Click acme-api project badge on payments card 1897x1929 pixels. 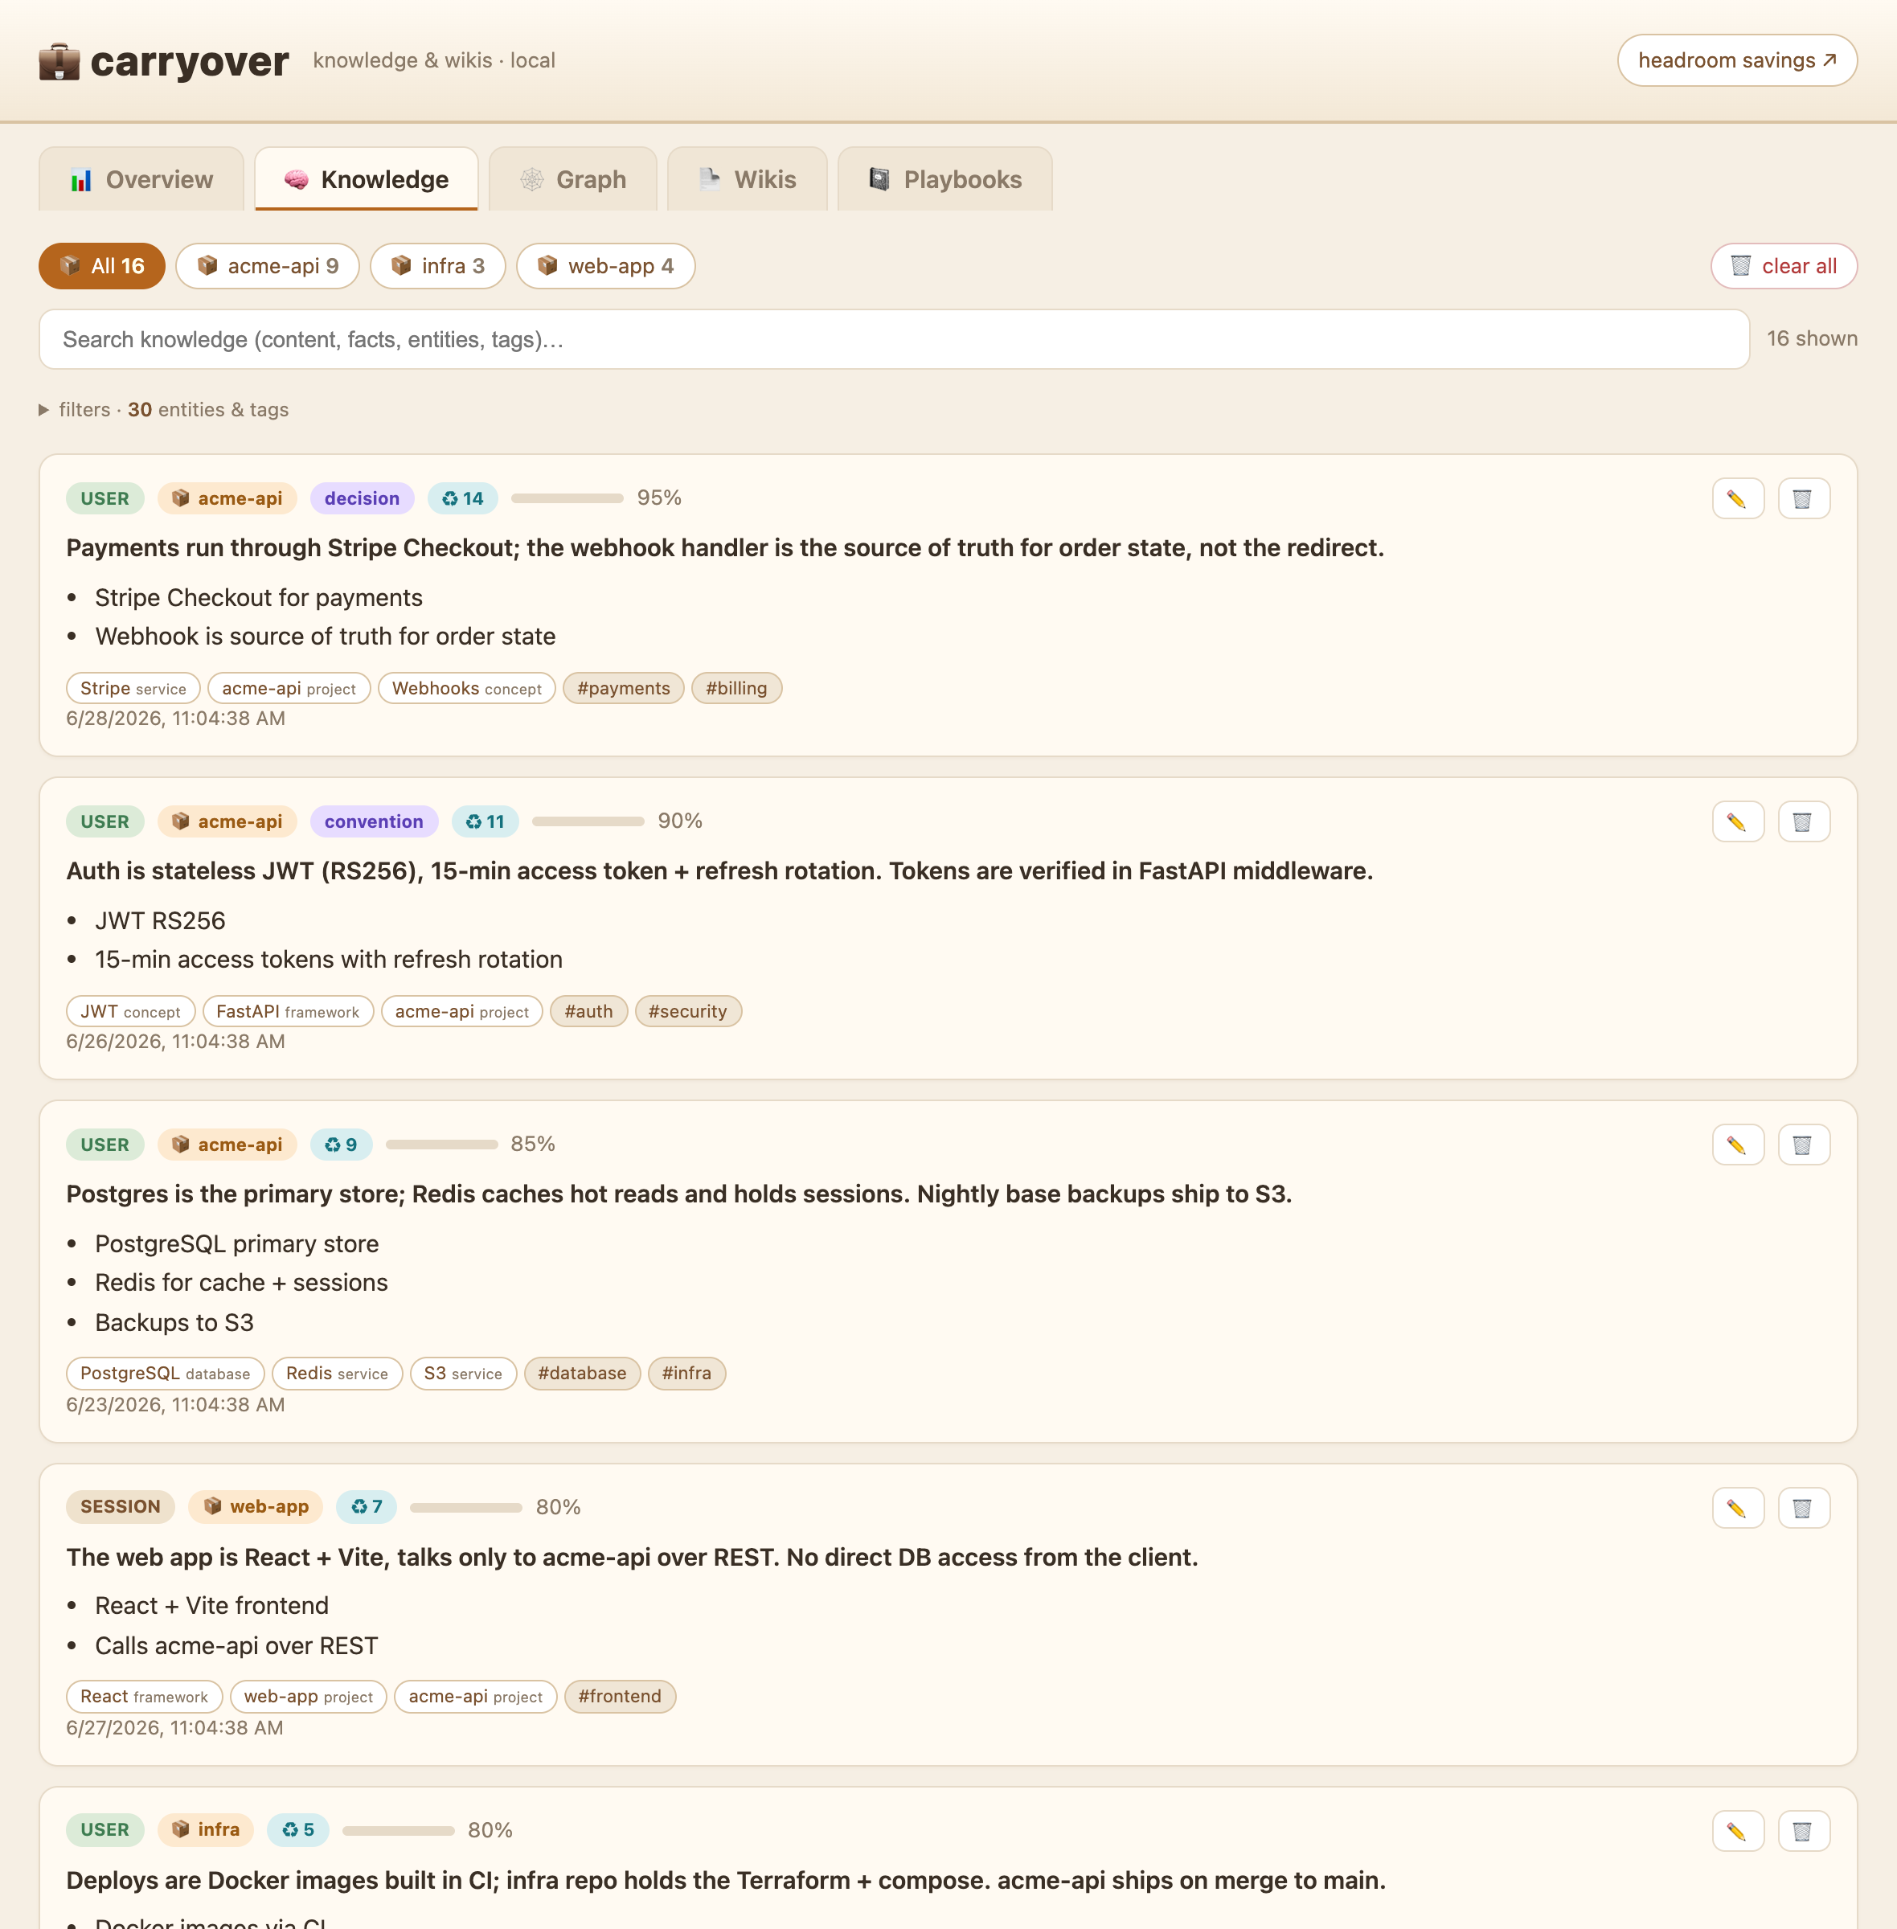pos(227,498)
